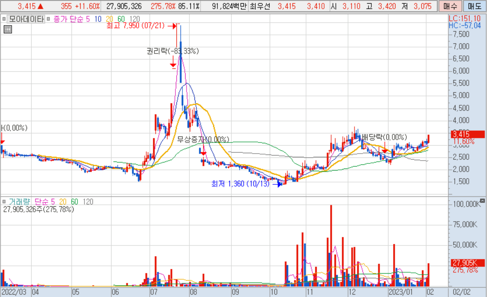Screen dimensions: 487x297
Task: Click the LC:151.10 indicator
Action: pos(465,19)
